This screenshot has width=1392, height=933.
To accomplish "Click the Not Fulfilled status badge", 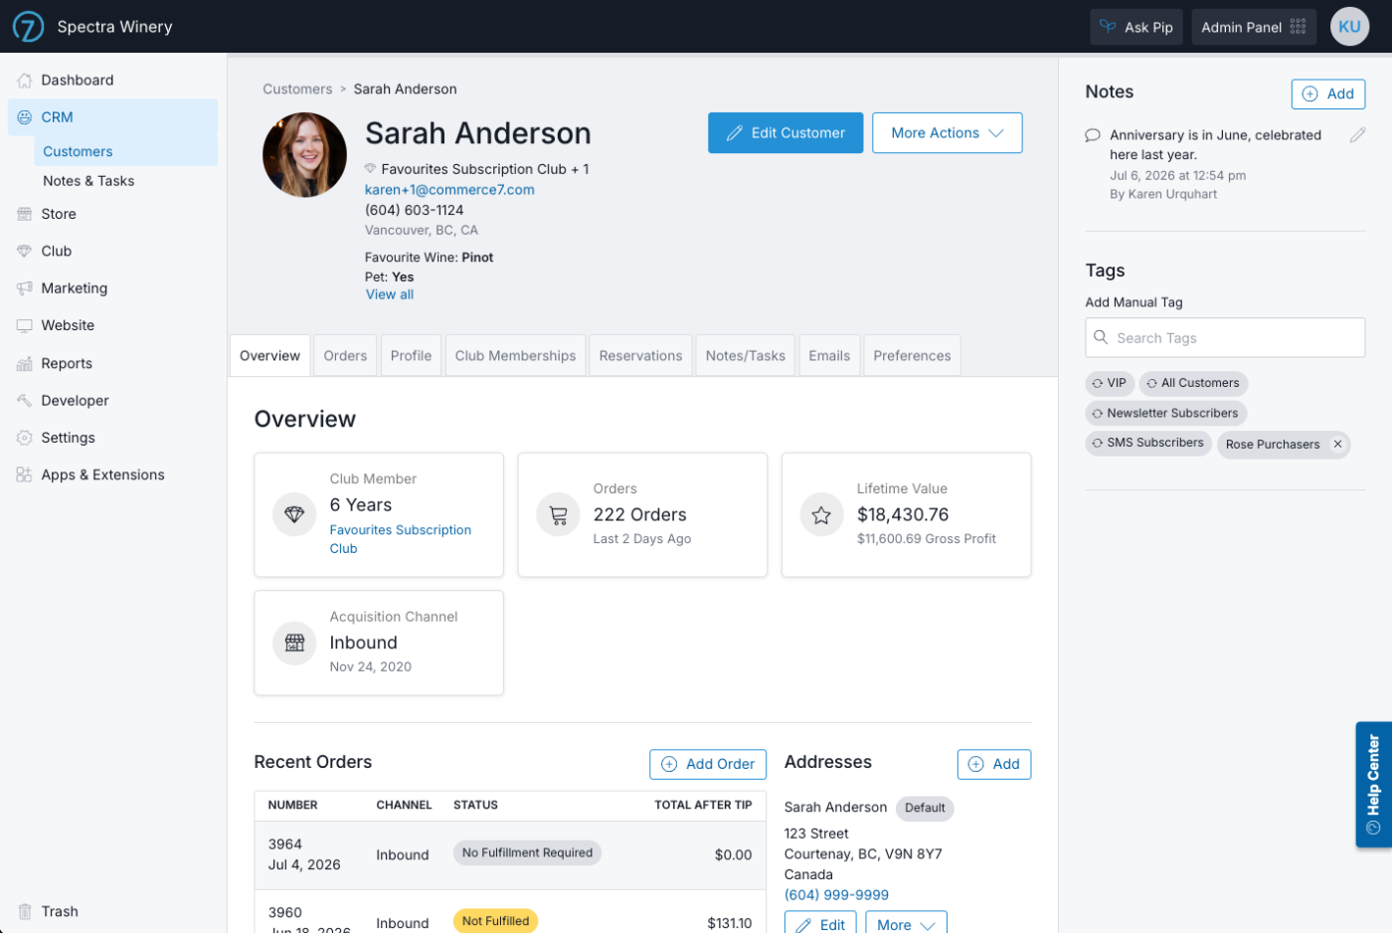I will pos(495,921).
